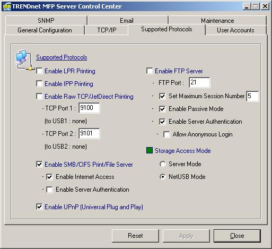Click the green Storage Access Mode square
This screenshot has width=272, height=249.
coord(150,150)
